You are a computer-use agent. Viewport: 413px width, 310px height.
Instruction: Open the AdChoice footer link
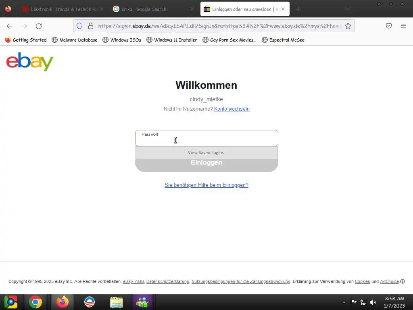(x=389, y=281)
